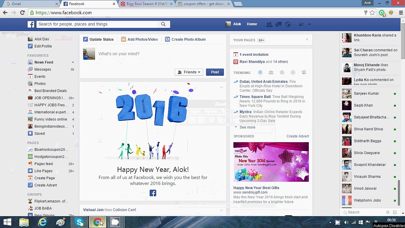Open the Friends audience dropdown
Viewport: 405px width, 228px height.
(x=189, y=72)
